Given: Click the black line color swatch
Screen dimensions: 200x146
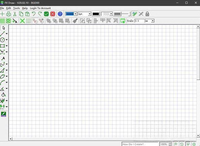Looking at the screenshot, I should tap(96, 14).
